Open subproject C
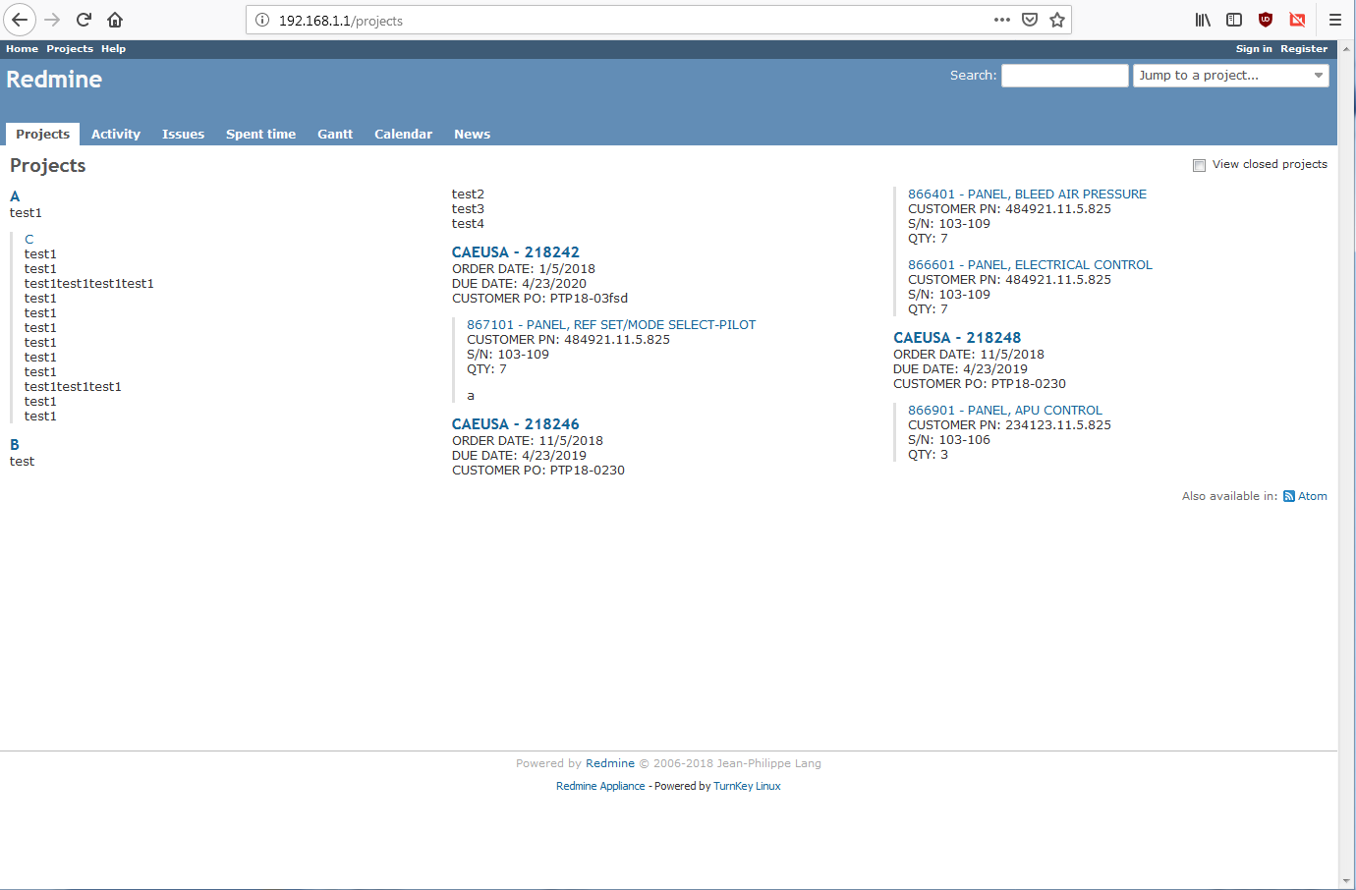The height and width of the screenshot is (890, 1356). point(29,239)
